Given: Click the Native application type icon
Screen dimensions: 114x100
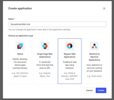Looking at the screenshot, I should coord(20,46).
